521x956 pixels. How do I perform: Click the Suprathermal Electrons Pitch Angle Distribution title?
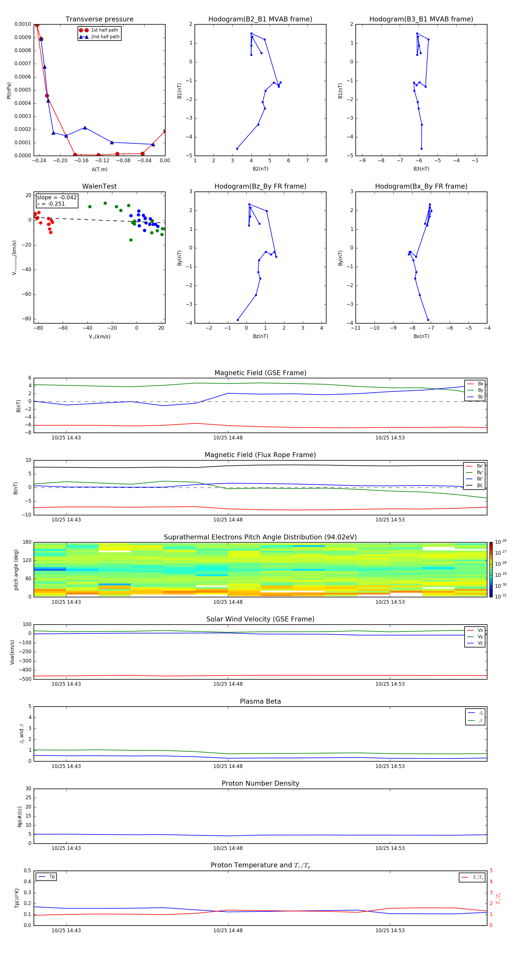tap(260, 537)
